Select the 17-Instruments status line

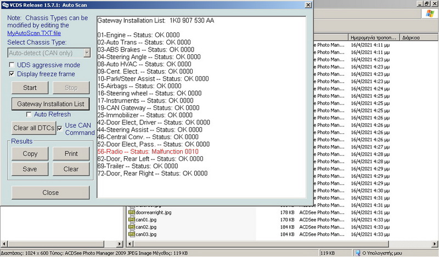pyautogui.click(x=145, y=100)
